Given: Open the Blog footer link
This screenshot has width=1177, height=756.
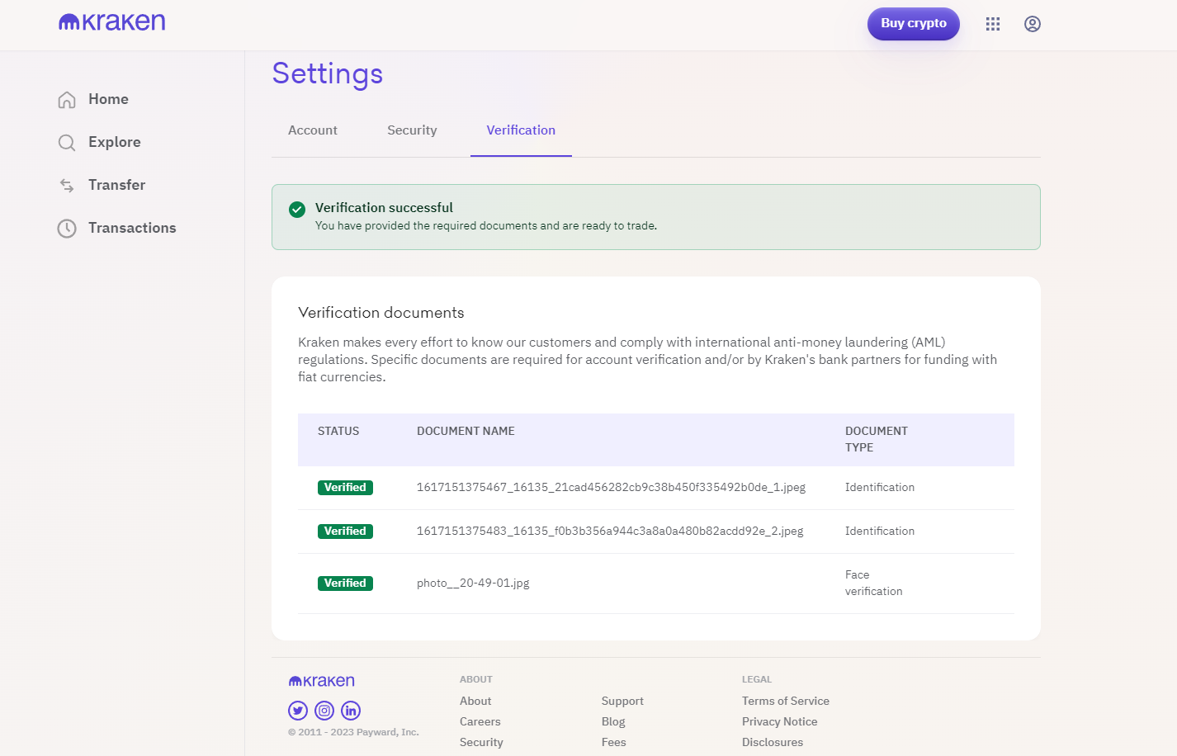Looking at the screenshot, I should pos(613,721).
